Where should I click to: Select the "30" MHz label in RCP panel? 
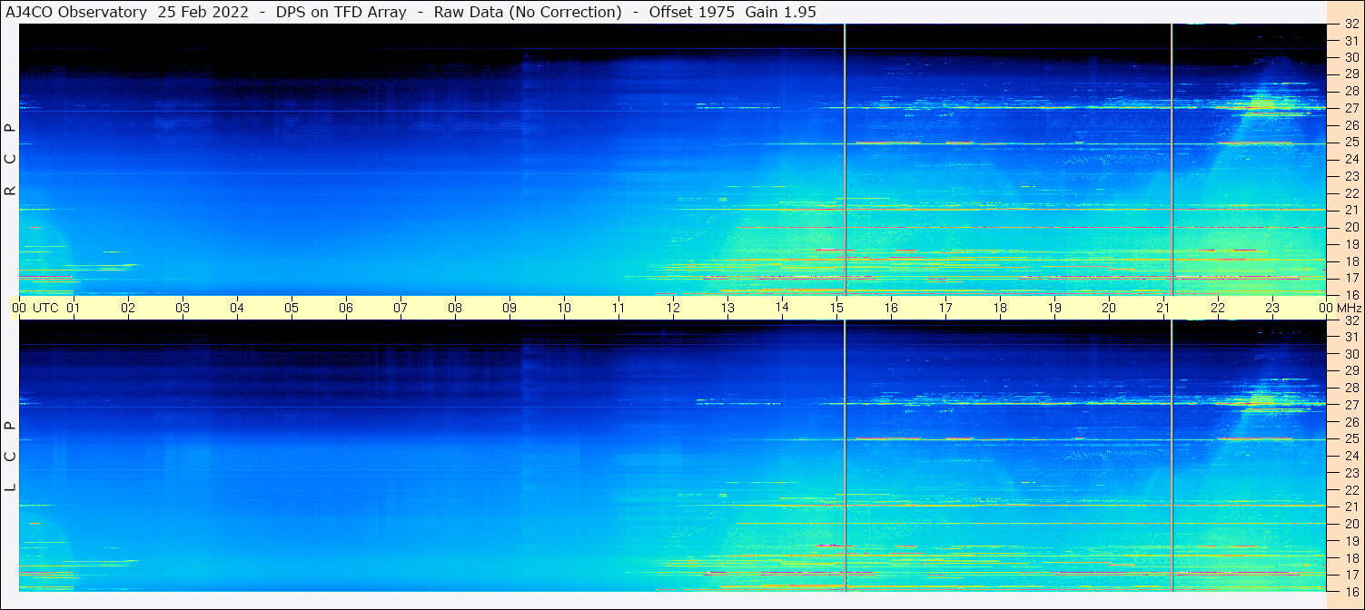click(1351, 58)
